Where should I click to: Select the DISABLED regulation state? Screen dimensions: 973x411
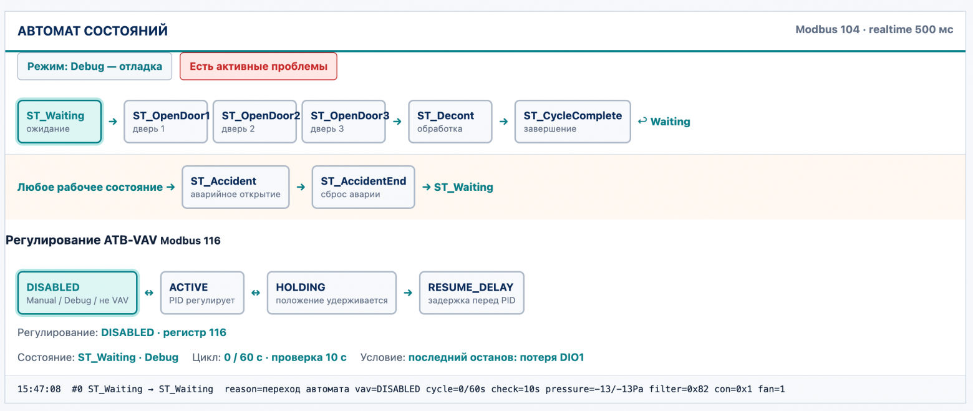pyautogui.click(x=77, y=293)
